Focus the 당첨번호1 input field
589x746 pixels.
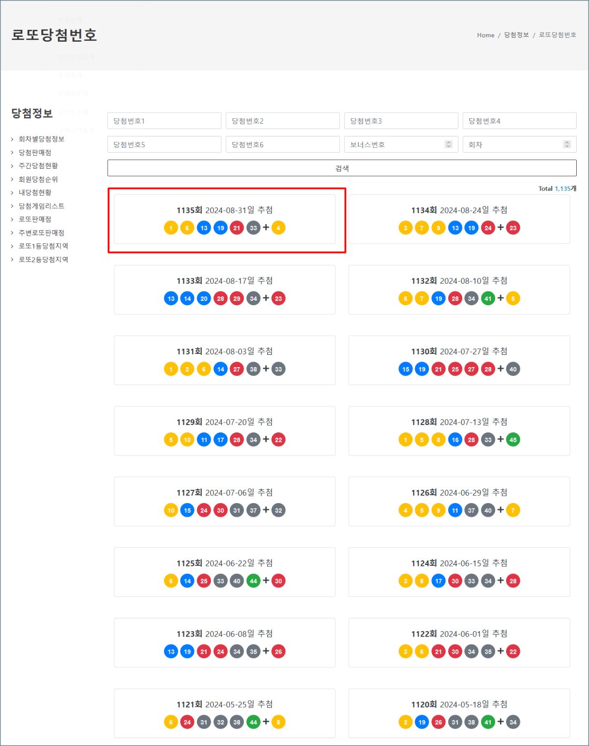tap(164, 121)
